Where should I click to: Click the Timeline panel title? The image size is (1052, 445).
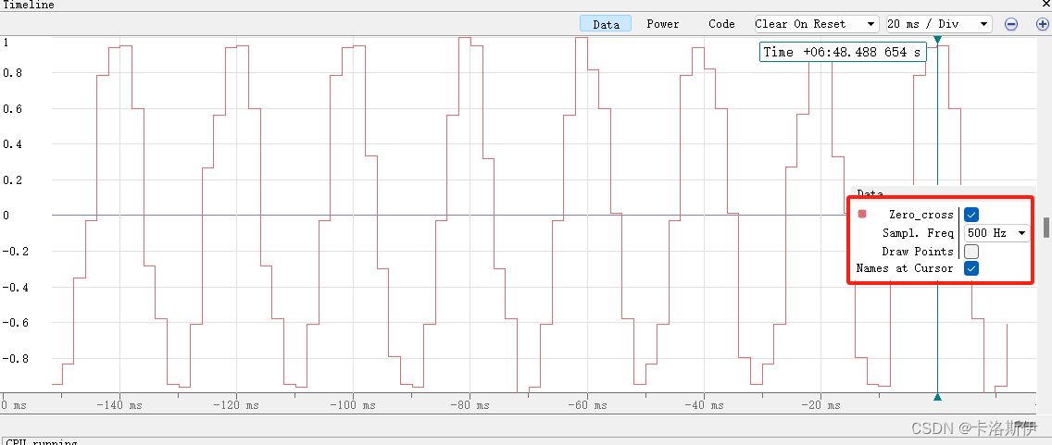(29, 5)
